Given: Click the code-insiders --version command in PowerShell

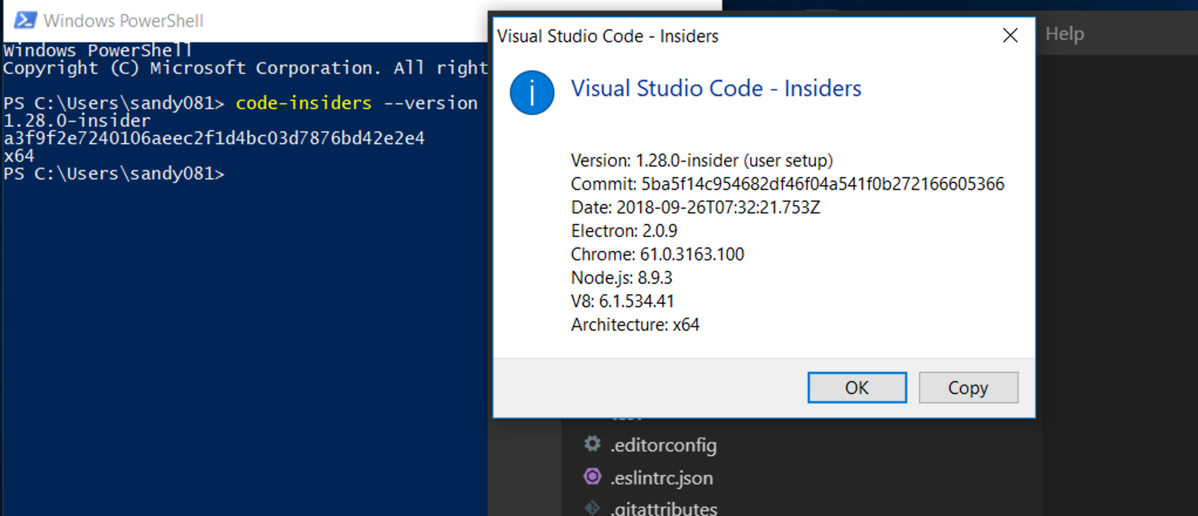Looking at the screenshot, I should click(356, 103).
